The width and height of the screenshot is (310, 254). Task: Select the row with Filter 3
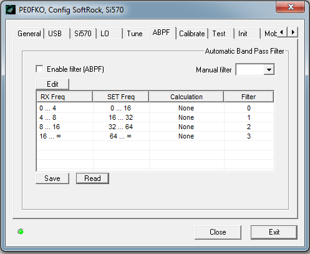pos(155,136)
